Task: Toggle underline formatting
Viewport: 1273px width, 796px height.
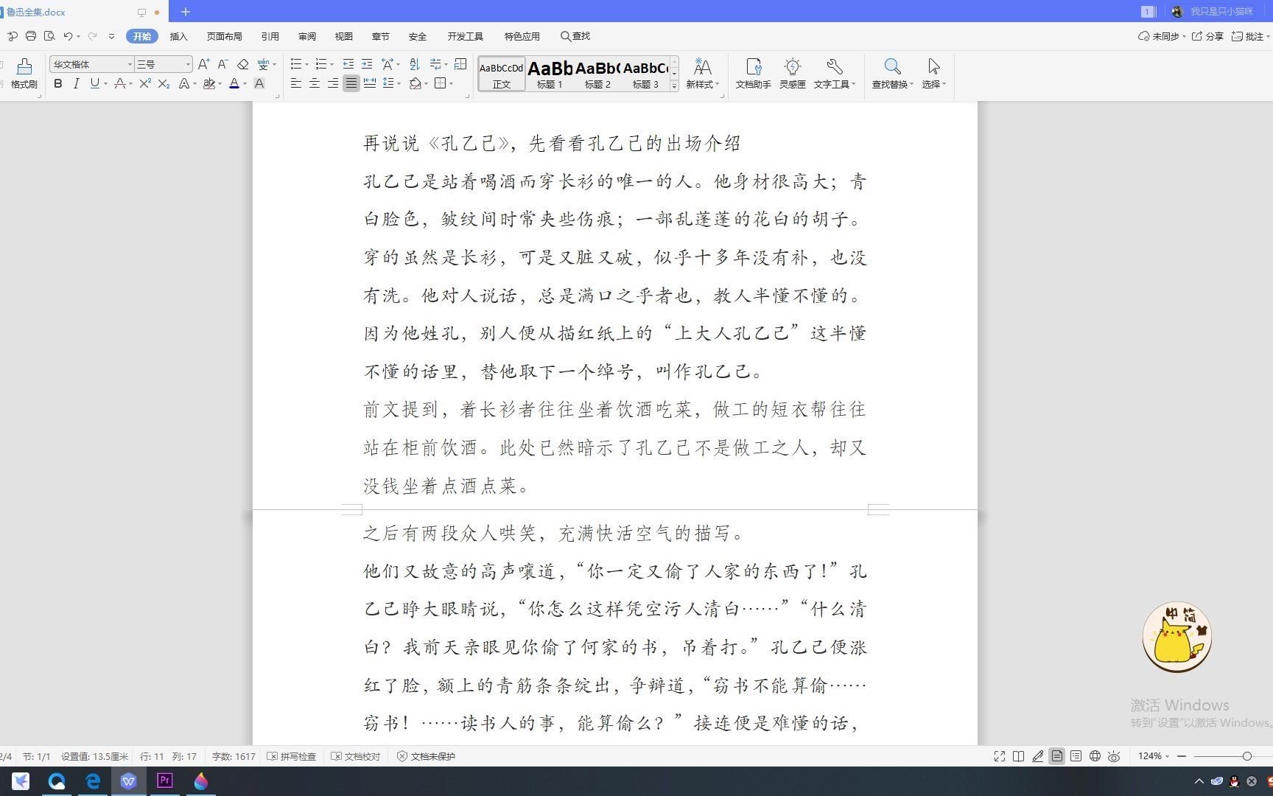Action: 94,83
